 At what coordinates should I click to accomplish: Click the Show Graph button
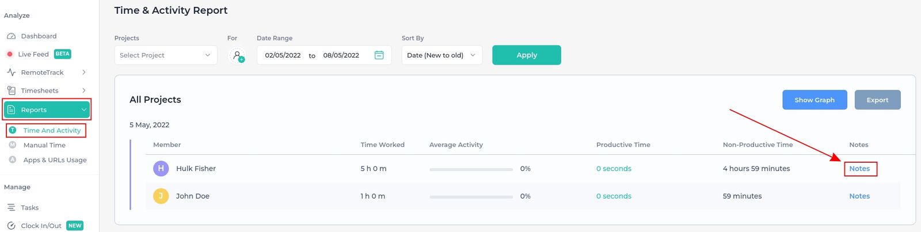[815, 100]
